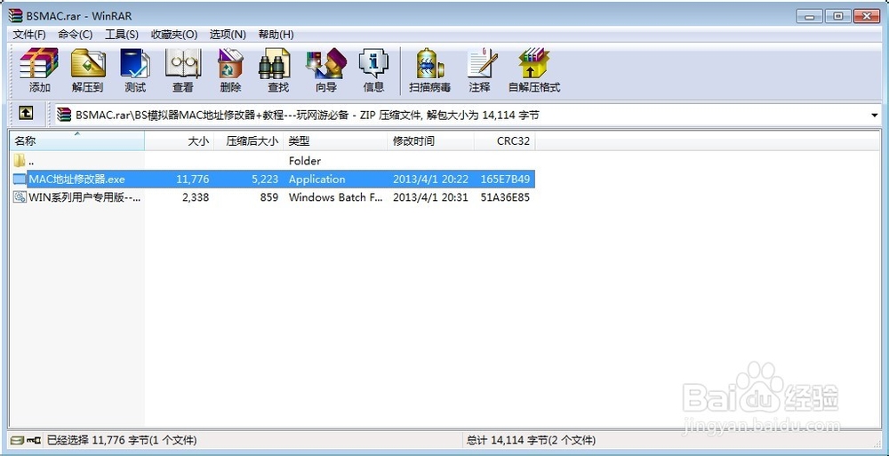The width and height of the screenshot is (889, 456).
Task: Click the key password icon in status bar
Action: click(x=34, y=439)
